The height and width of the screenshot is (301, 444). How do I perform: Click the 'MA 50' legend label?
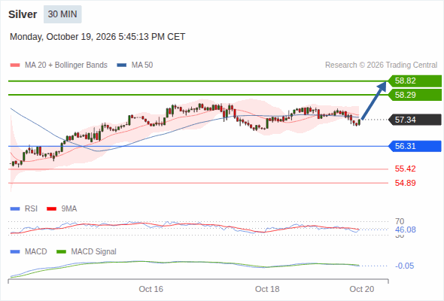[142, 65]
